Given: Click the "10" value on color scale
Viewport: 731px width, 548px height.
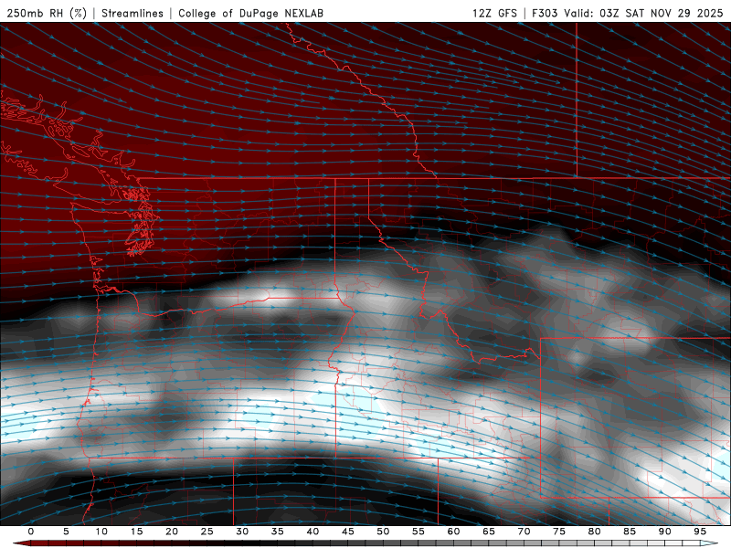Looking at the screenshot, I should (x=101, y=532).
